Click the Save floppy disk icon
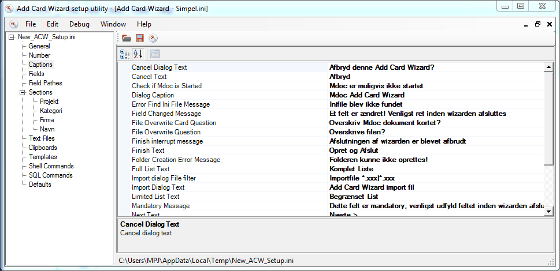The height and width of the screenshot is (271, 560). click(x=139, y=38)
